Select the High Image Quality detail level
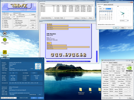Viewport: 134px width, 100px height. click(14, 22)
